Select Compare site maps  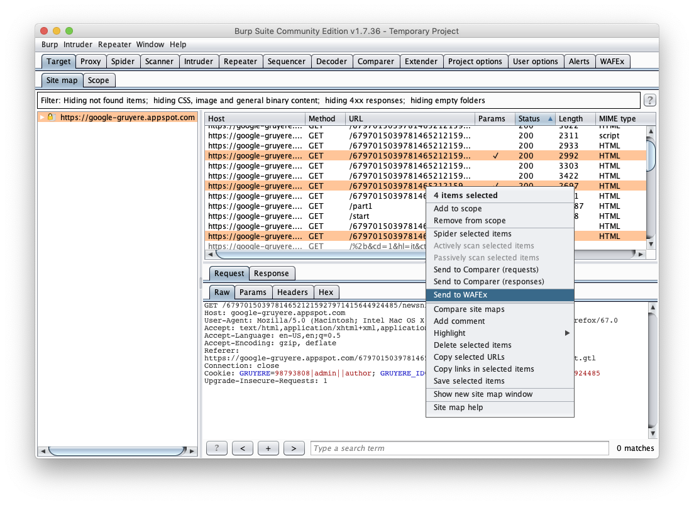point(500,309)
